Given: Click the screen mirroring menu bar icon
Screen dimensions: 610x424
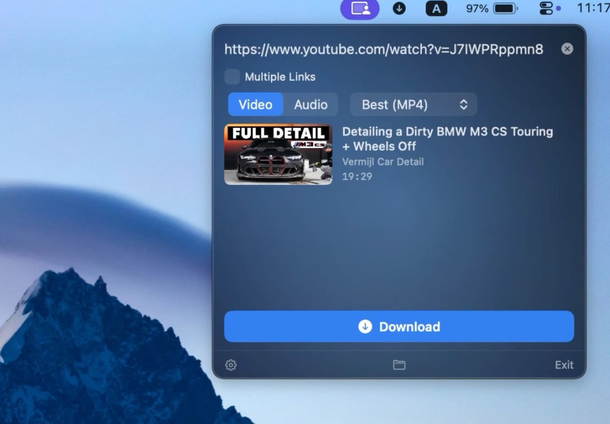Looking at the screenshot, I should pos(360,9).
